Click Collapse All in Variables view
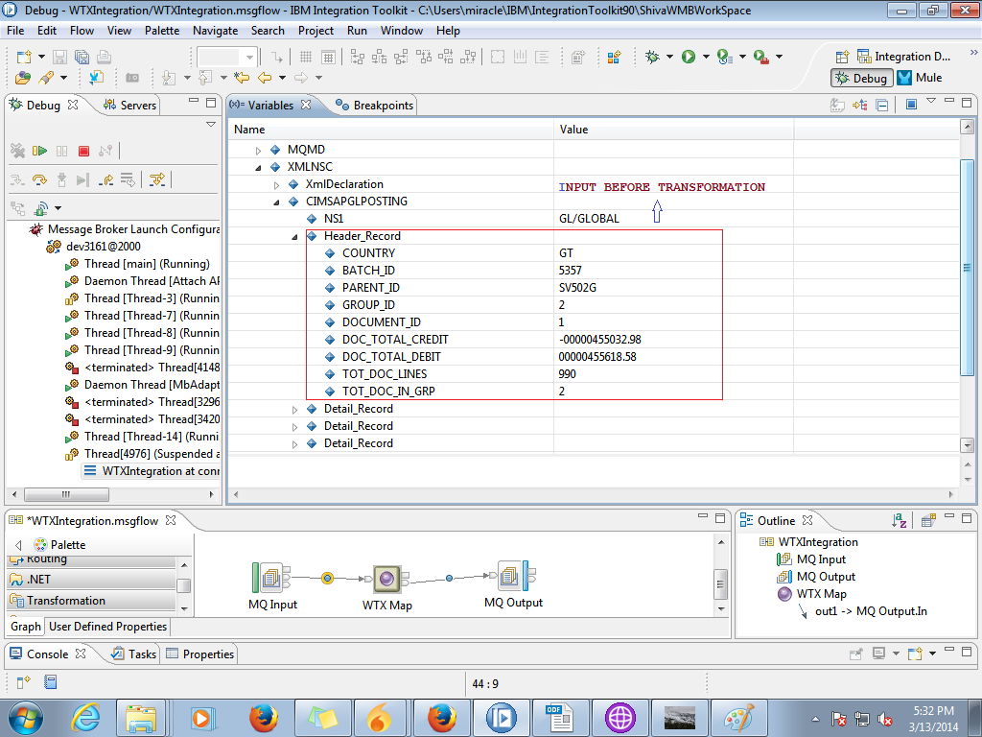Image resolution: width=982 pixels, height=737 pixels. pyautogui.click(x=882, y=106)
